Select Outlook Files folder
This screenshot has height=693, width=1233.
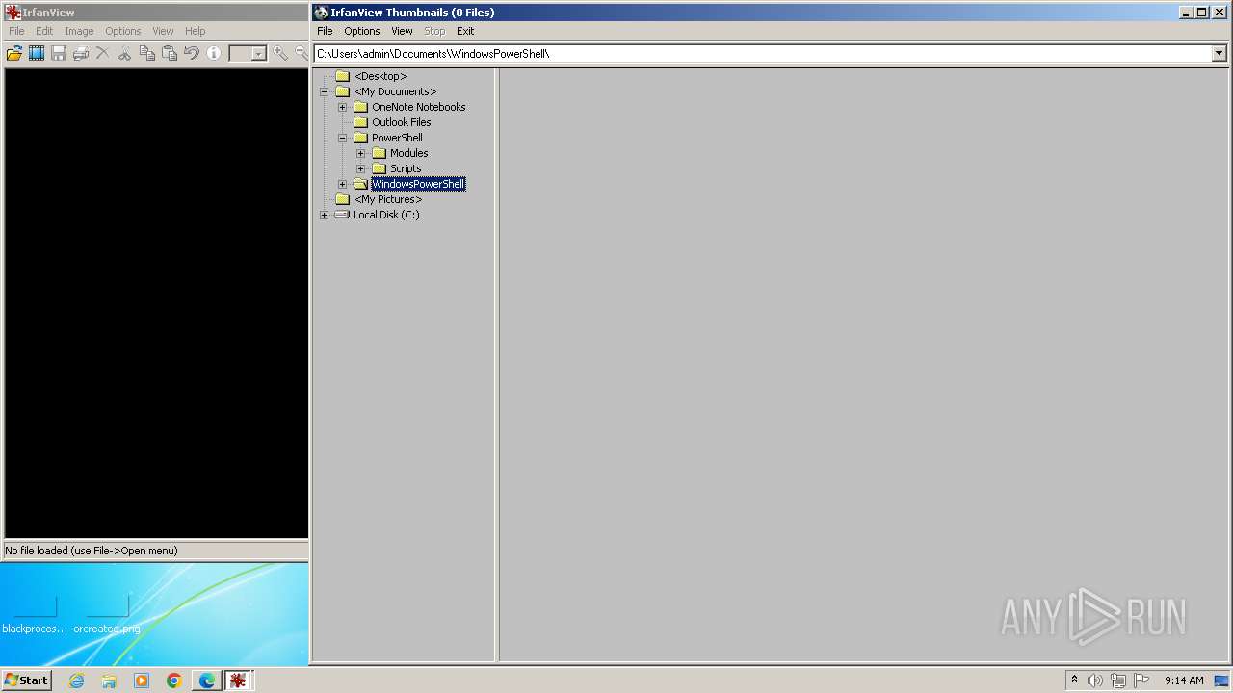402,122
